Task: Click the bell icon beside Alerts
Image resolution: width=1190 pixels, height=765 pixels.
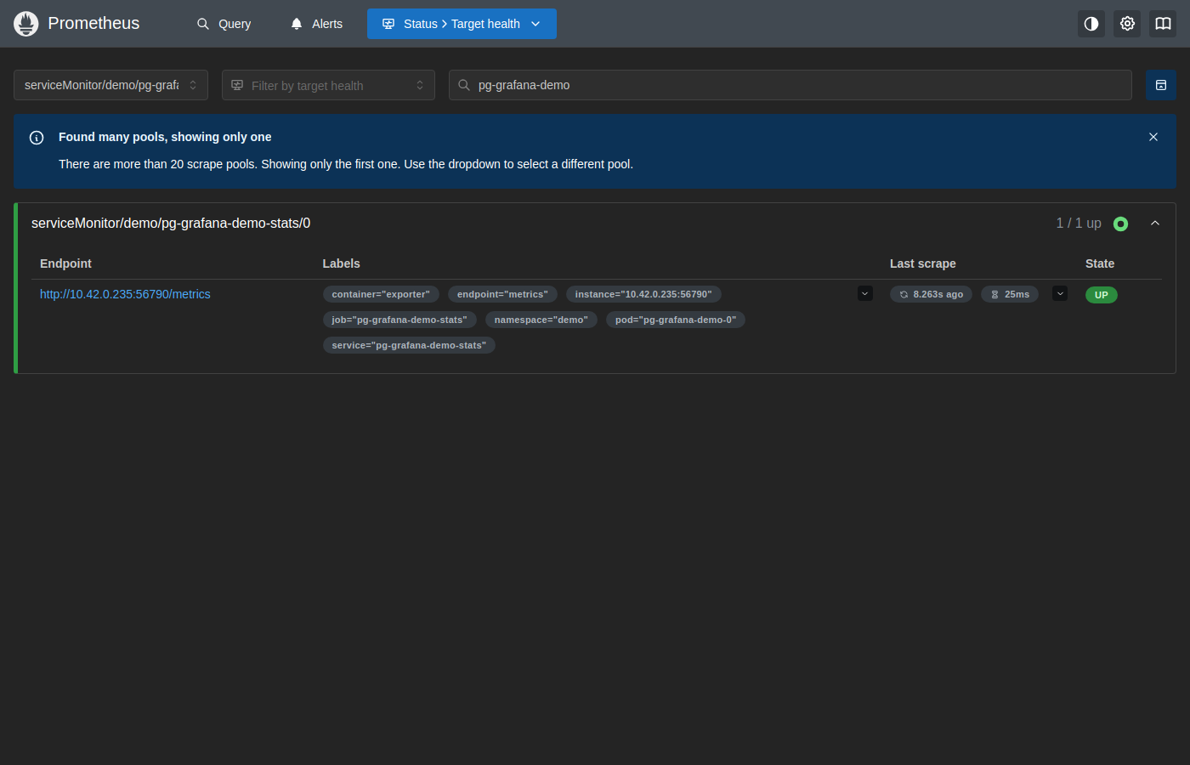Action: 297,24
